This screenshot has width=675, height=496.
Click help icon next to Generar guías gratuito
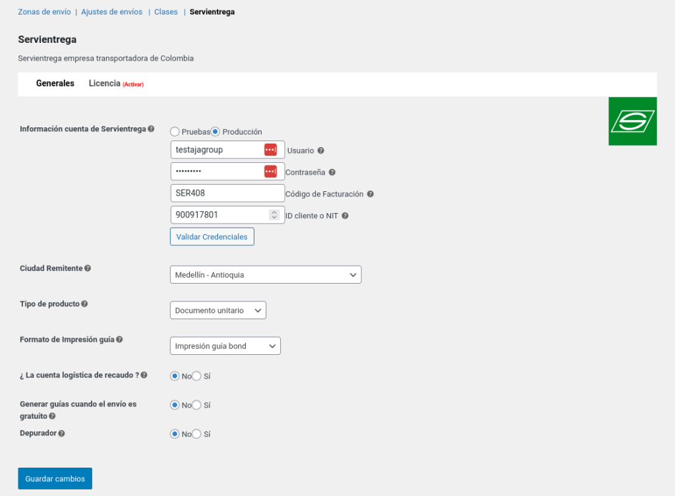(x=52, y=416)
